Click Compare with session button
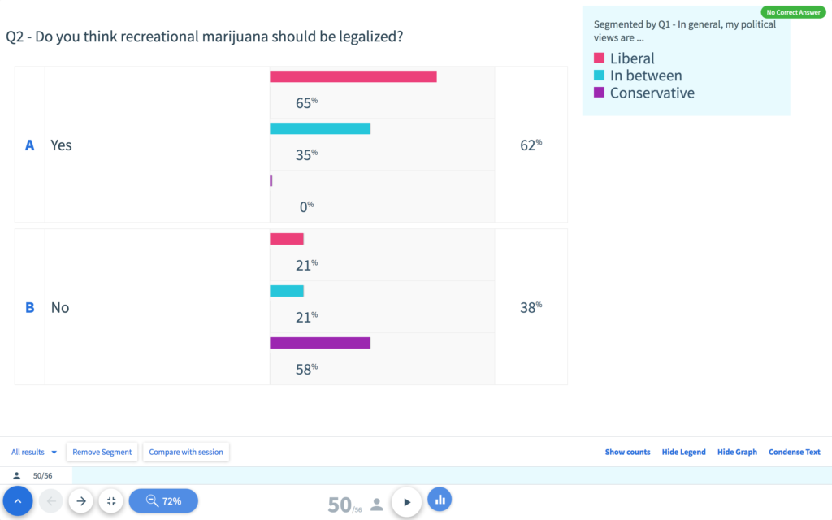 pos(186,452)
